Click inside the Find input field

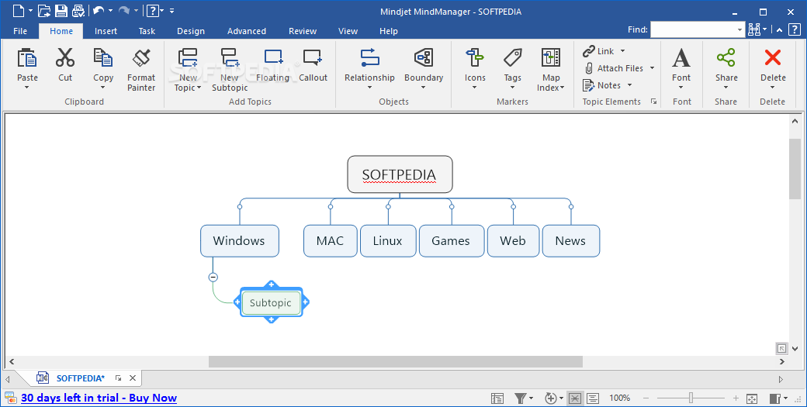coord(693,29)
